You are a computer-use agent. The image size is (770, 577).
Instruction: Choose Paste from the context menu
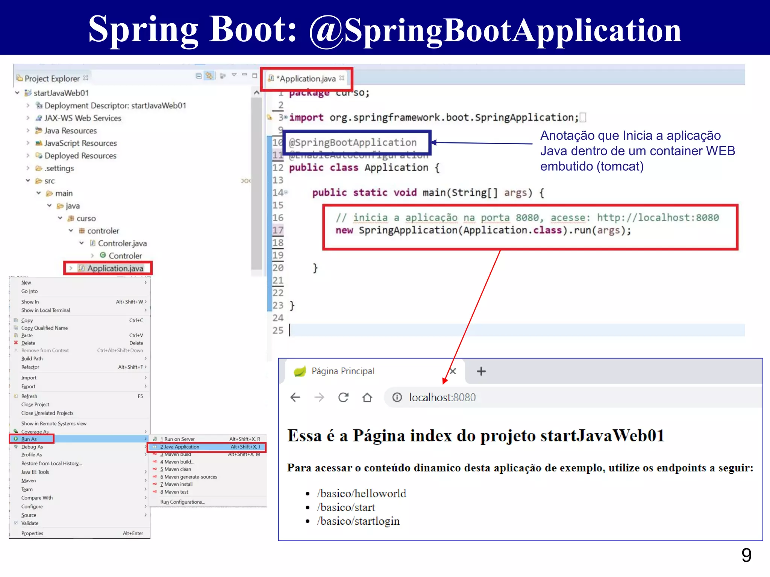coord(79,335)
